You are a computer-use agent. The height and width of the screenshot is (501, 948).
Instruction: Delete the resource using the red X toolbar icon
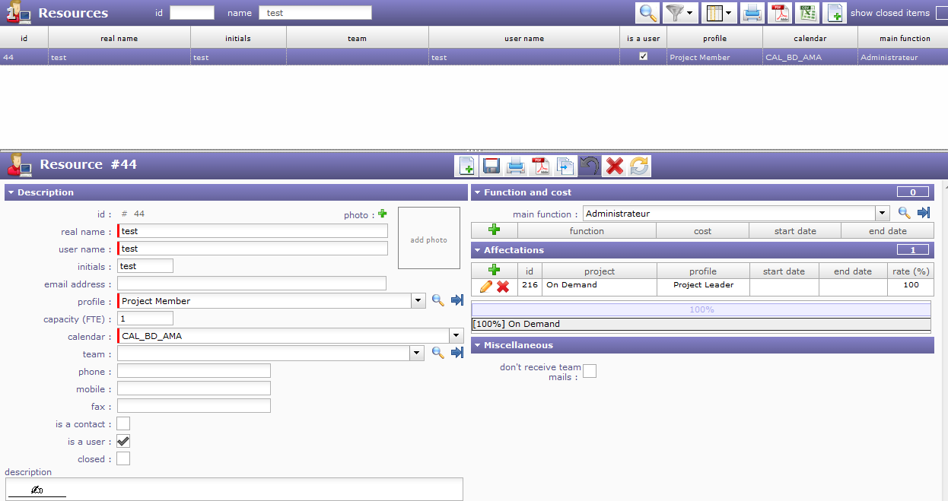pyautogui.click(x=615, y=166)
